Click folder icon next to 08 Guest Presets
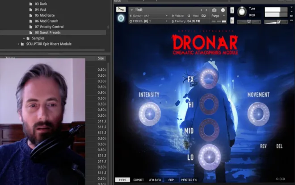This screenshot has height=185, width=295. (31, 33)
